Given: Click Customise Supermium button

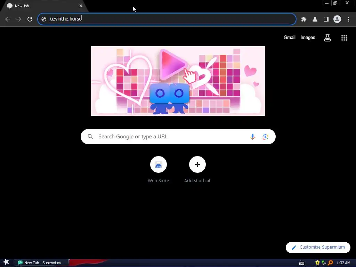Looking at the screenshot, I should pos(318,247).
